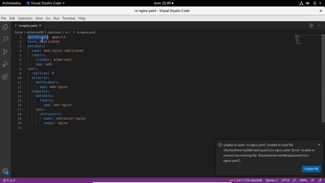Open the Visual Studio Code app menu
Viewport: 325px width, 183px height.
45,3
